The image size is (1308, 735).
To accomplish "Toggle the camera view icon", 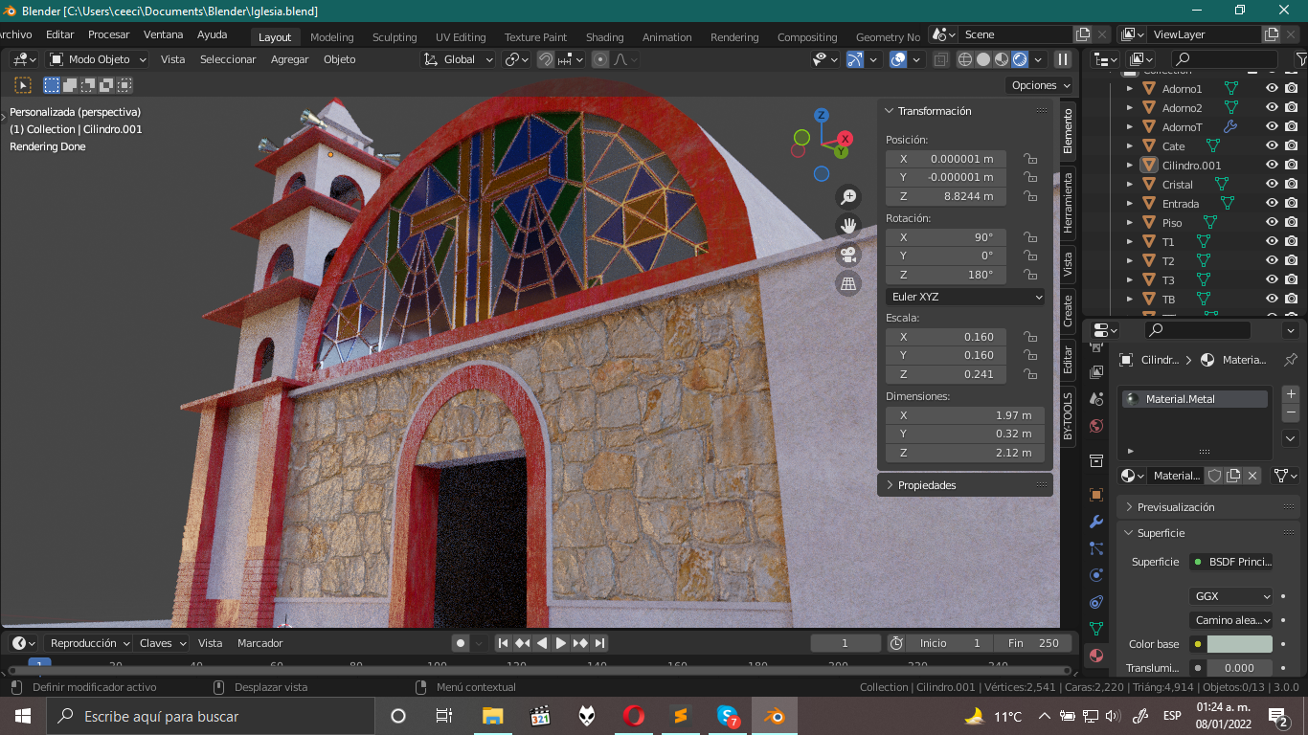I will tap(848, 255).
